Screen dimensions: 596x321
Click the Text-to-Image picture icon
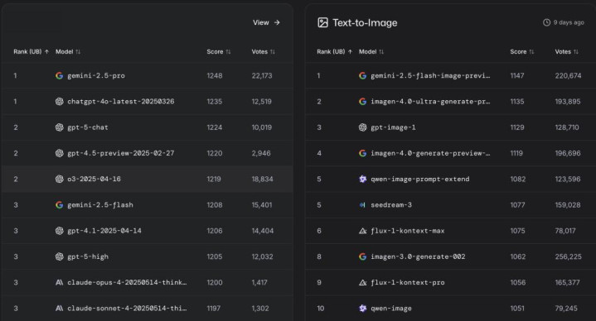pos(322,23)
